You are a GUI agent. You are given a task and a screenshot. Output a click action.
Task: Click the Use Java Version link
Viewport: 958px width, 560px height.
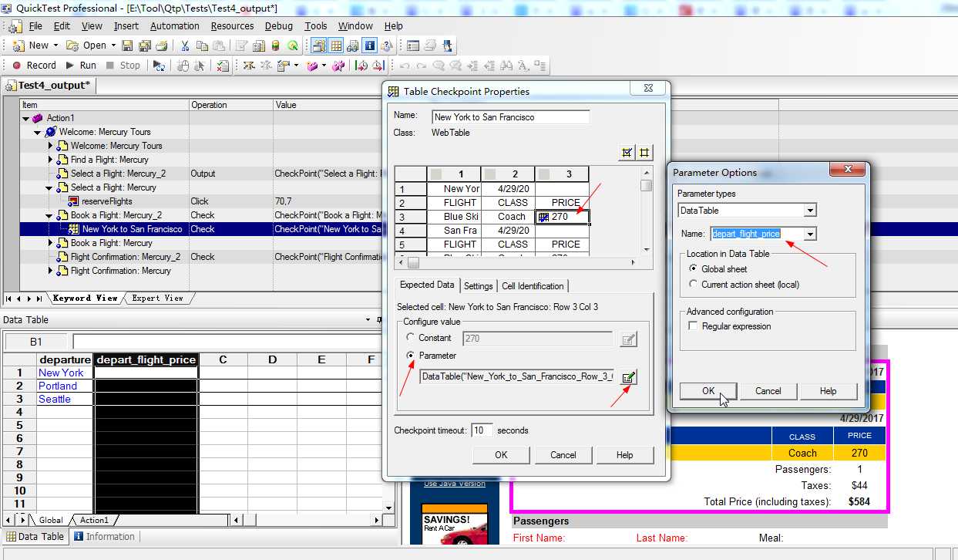click(x=455, y=484)
